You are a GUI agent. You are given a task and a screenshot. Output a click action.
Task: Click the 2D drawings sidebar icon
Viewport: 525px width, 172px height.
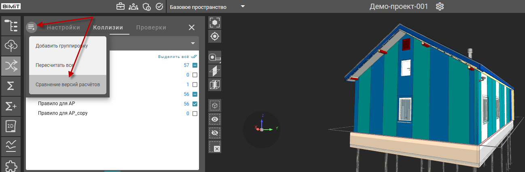11,126
